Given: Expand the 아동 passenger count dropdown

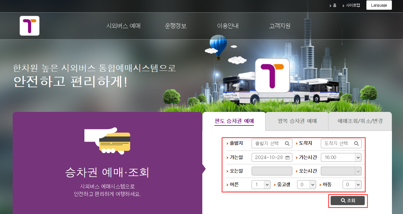Looking at the screenshot, I should coord(352,185).
